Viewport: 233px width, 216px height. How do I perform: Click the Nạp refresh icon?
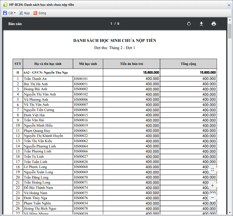(x=21, y=13)
